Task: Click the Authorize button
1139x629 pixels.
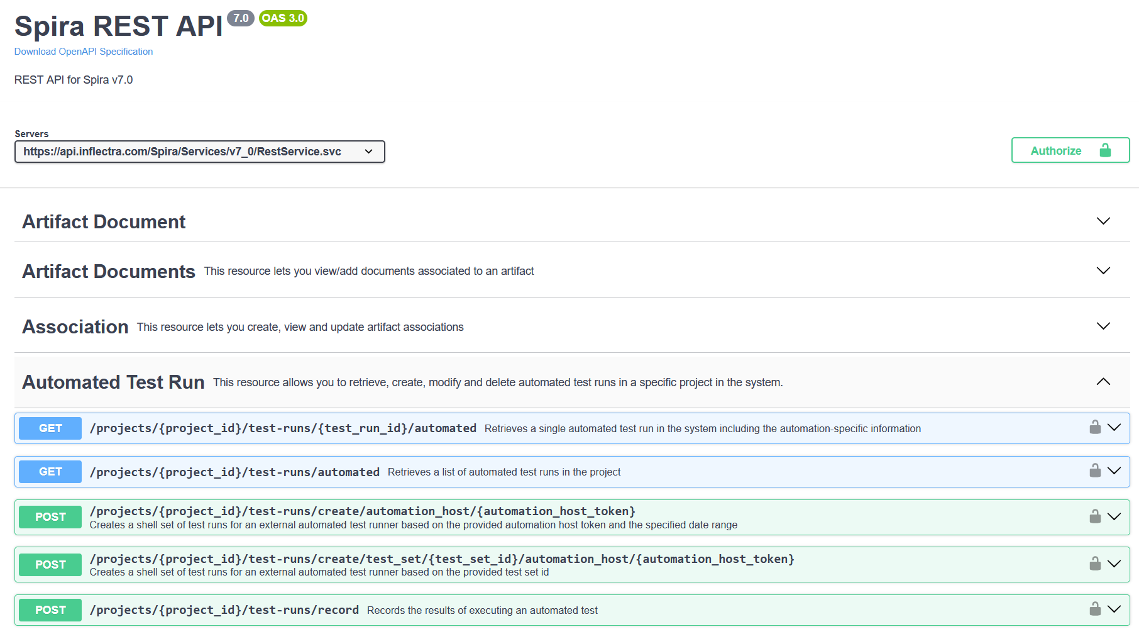Action: (x=1070, y=150)
